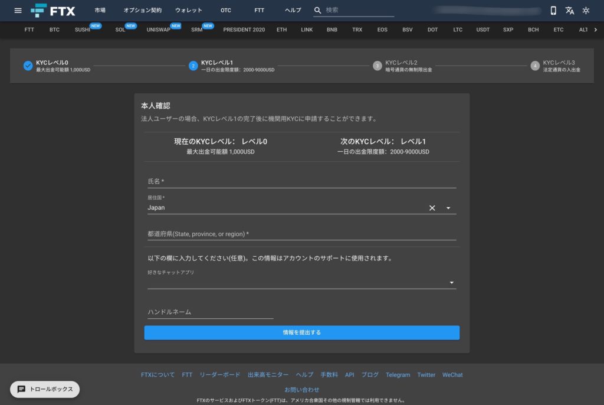Open the オプション契約 menu

click(x=143, y=11)
